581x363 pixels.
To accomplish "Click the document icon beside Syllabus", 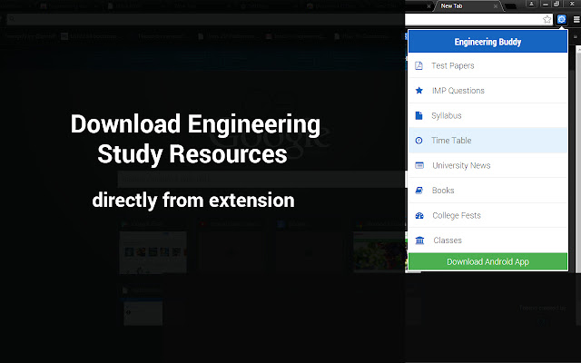I will click(419, 115).
